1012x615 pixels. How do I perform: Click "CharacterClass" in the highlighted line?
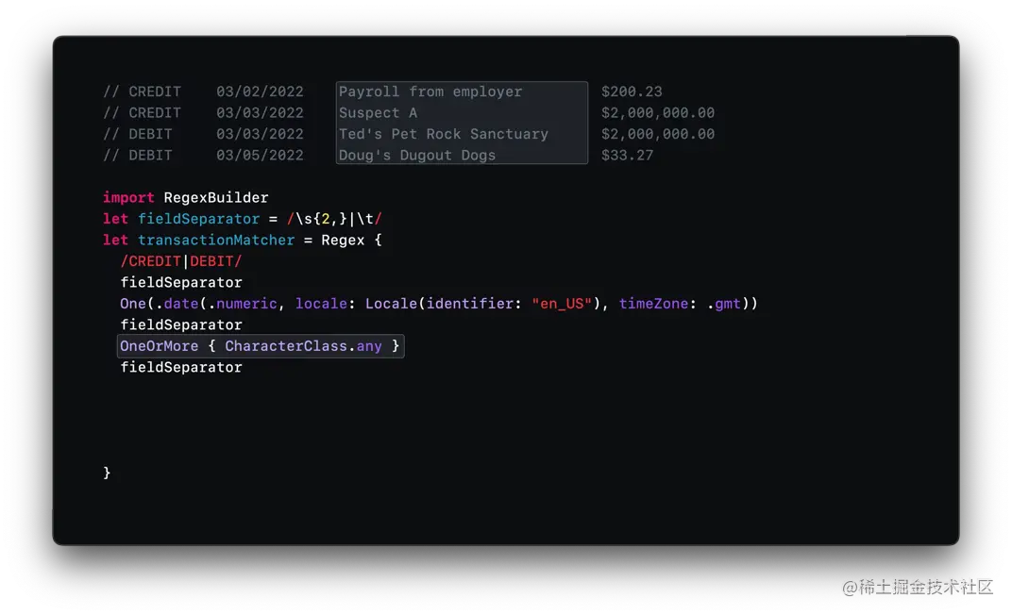(x=286, y=346)
